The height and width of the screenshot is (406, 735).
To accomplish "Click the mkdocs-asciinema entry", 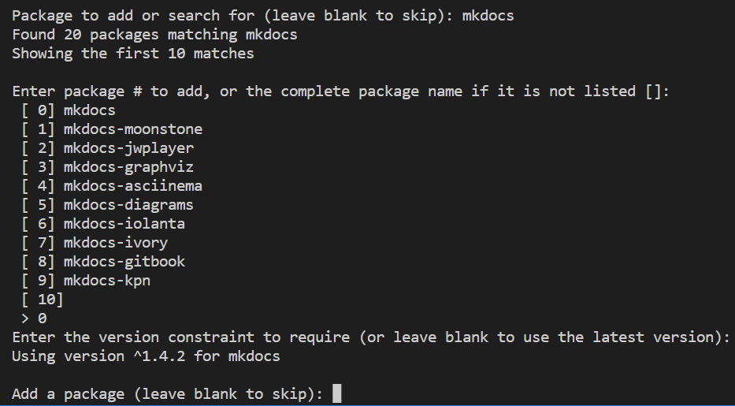I will tap(112, 185).
